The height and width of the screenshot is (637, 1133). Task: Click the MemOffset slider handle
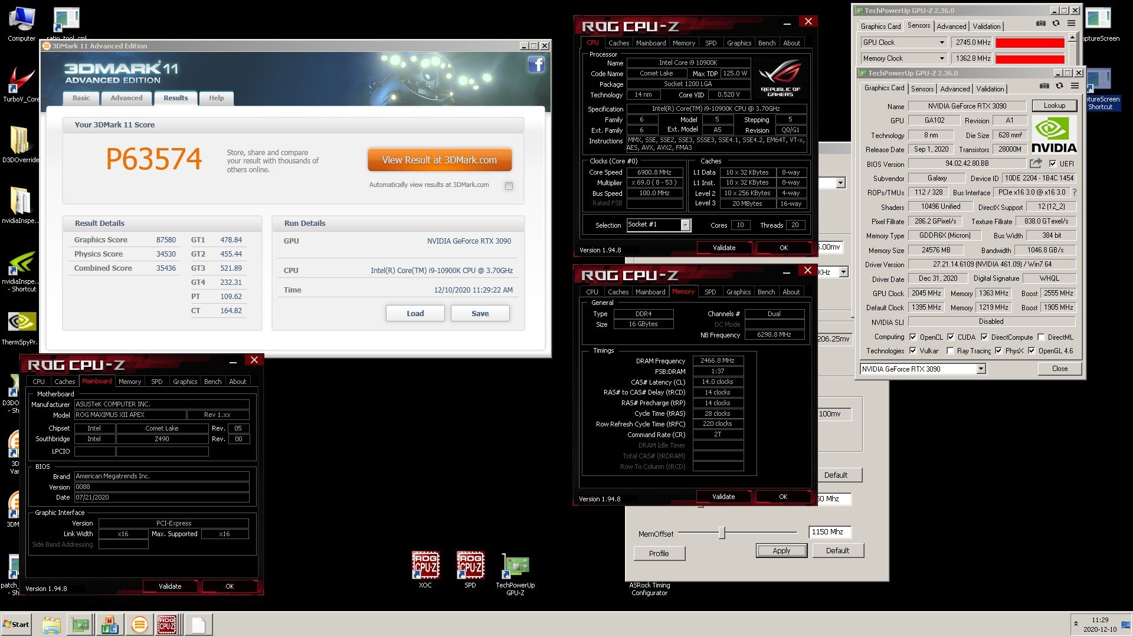(x=722, y=533)
